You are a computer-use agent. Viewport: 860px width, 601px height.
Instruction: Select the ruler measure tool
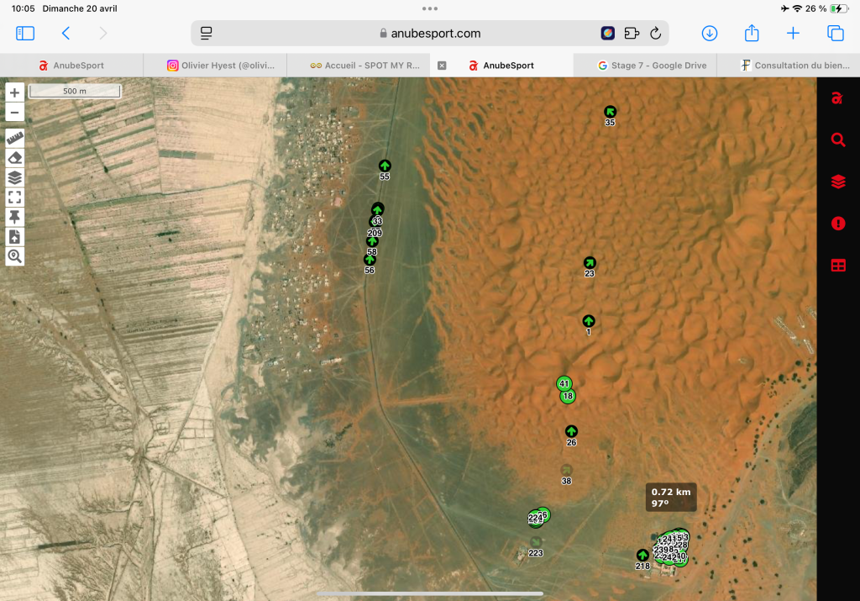click(15, 138)
